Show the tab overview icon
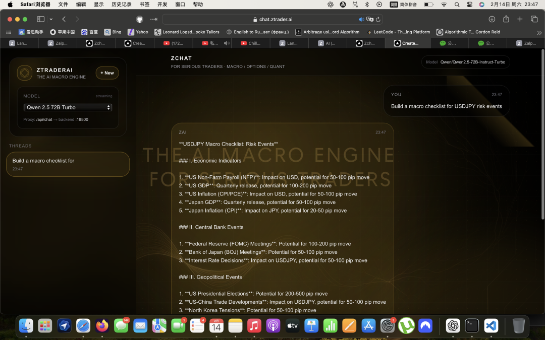The height and width of the screenshot is (340, 545). [534, 19]
